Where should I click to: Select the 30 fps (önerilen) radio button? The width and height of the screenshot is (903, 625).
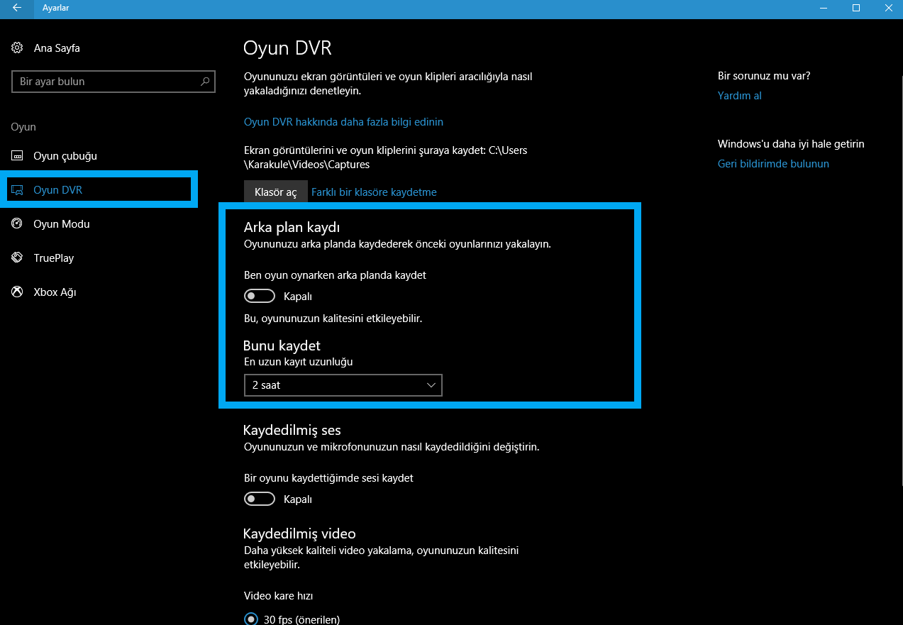click(x=251, y=619)
